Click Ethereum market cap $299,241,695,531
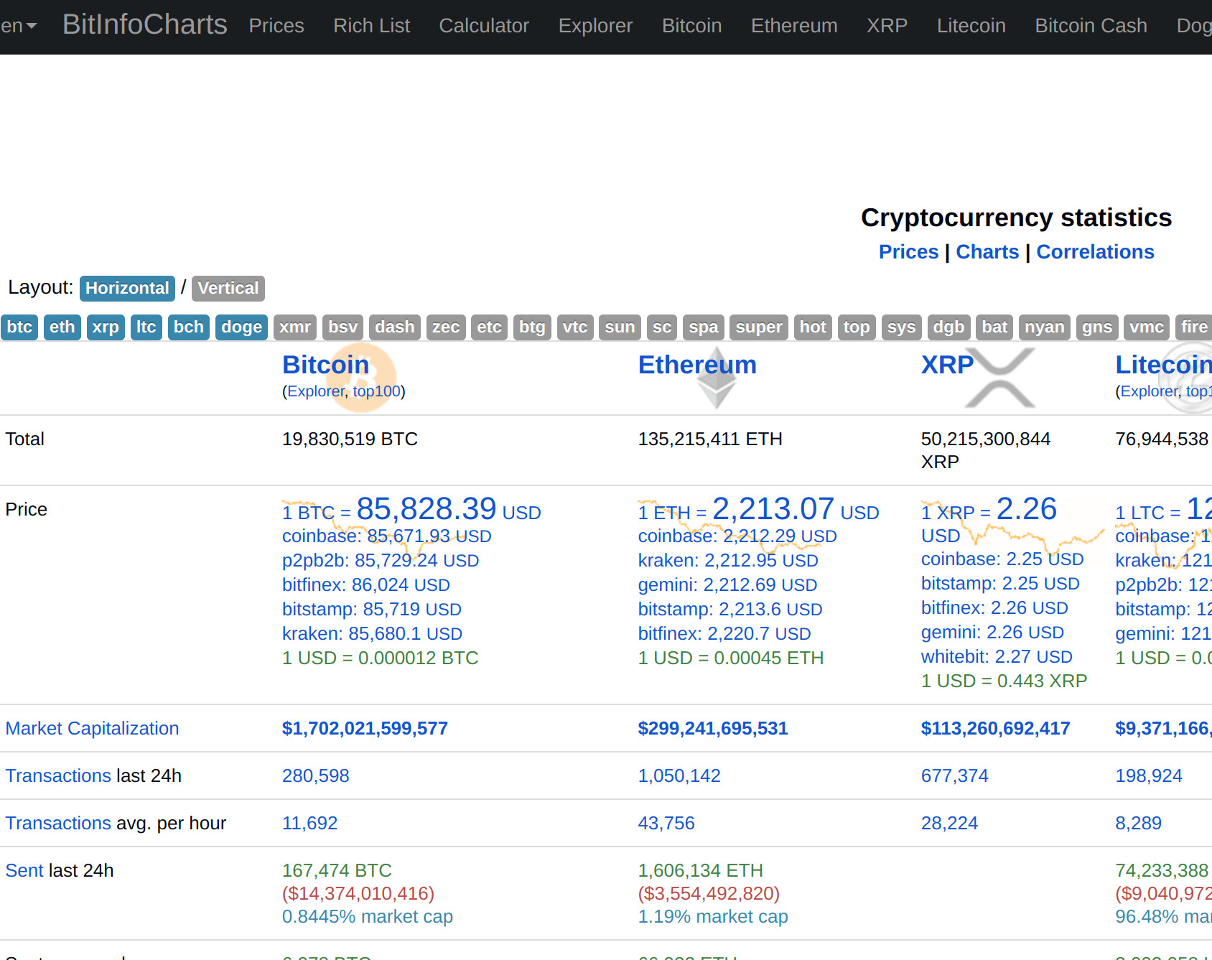1212x960 pixels. [x=713, y=728]
